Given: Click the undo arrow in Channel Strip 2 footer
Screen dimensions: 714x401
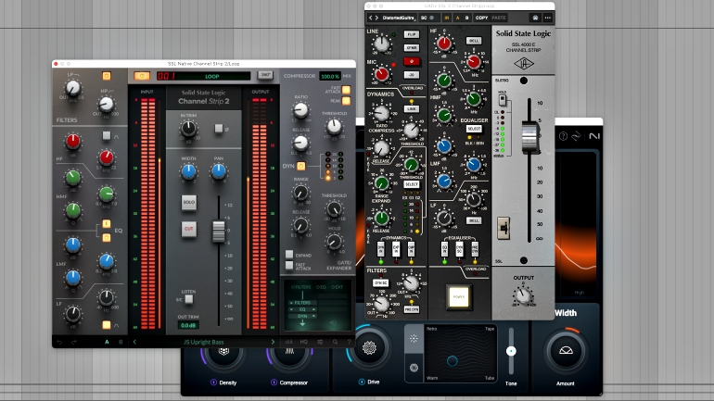Looking at the screenshot, I should tap(59, 342).
